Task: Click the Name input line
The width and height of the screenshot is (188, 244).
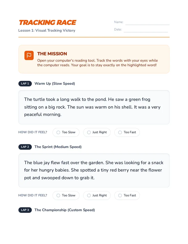Action: (147, 23)
